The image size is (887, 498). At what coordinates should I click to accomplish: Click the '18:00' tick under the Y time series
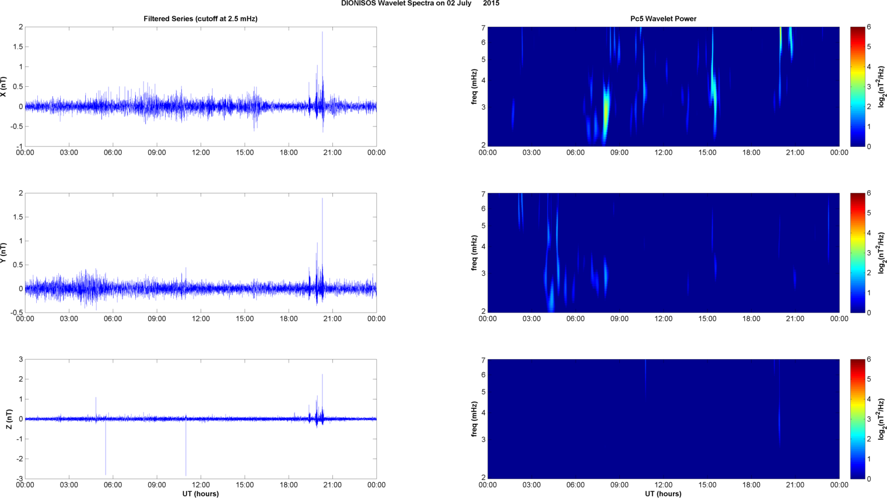coord(289,319)
